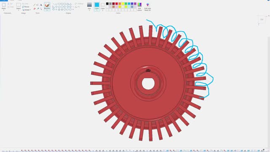Choose the Right triangle shape
Viewport: 270px width, 152px height.
[x=54, y=7]
